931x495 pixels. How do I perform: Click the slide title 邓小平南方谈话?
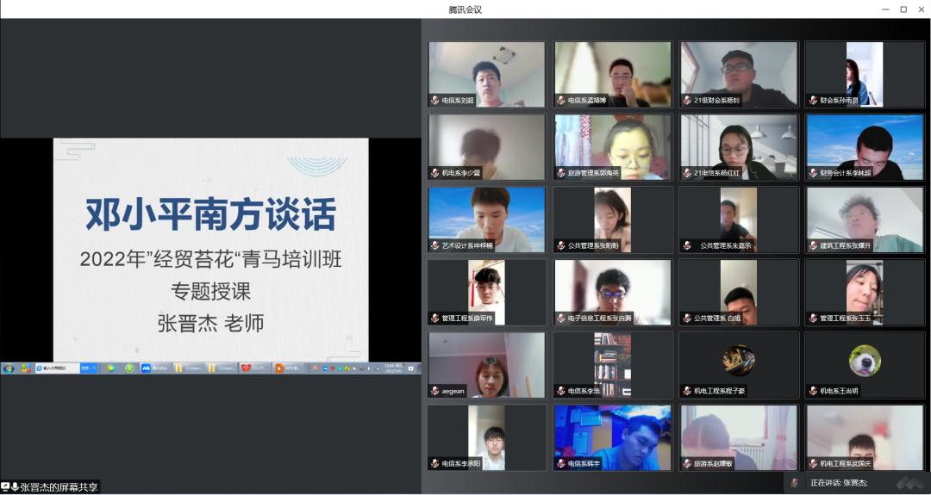211,214
